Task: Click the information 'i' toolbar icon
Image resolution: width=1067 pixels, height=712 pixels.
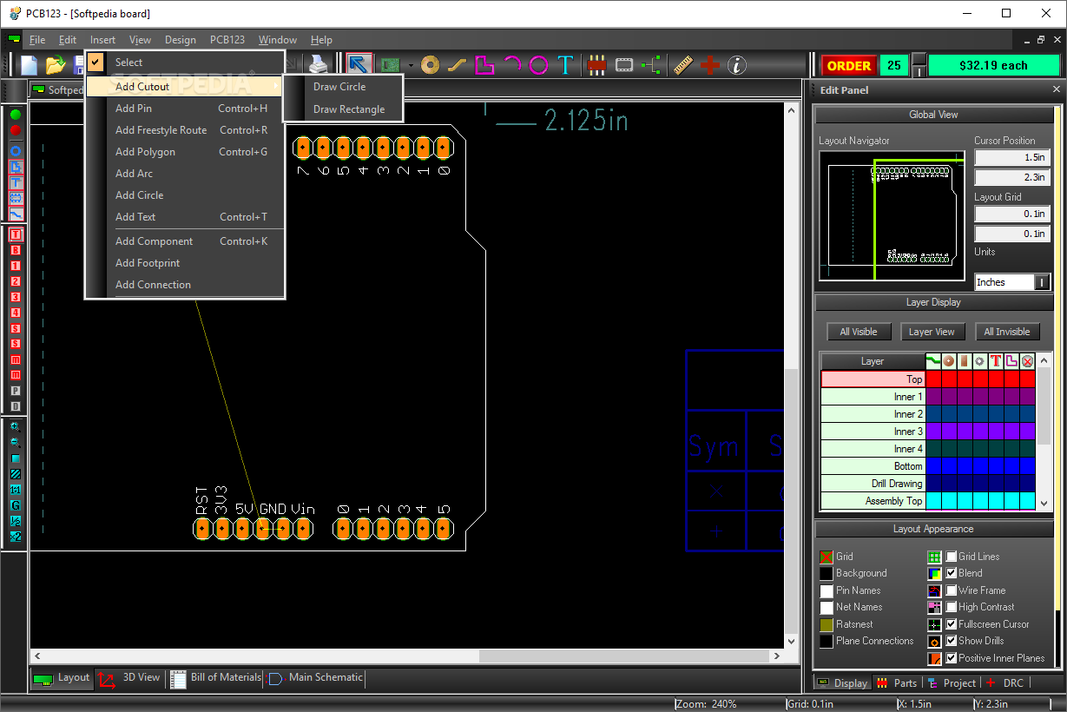Action: (x=736, y=64)
